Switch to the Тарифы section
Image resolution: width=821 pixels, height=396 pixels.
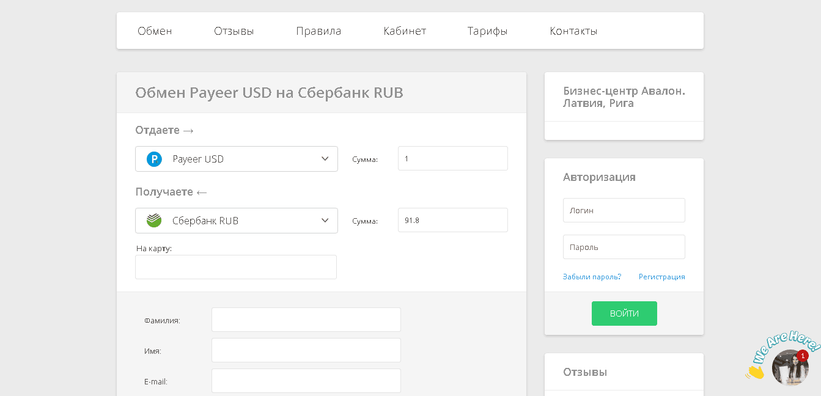[x=487, y=31]
